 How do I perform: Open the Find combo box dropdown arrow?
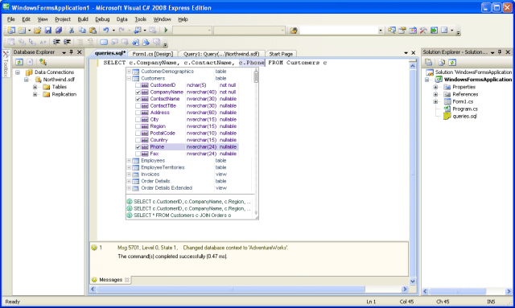click(x=381, y=31)
